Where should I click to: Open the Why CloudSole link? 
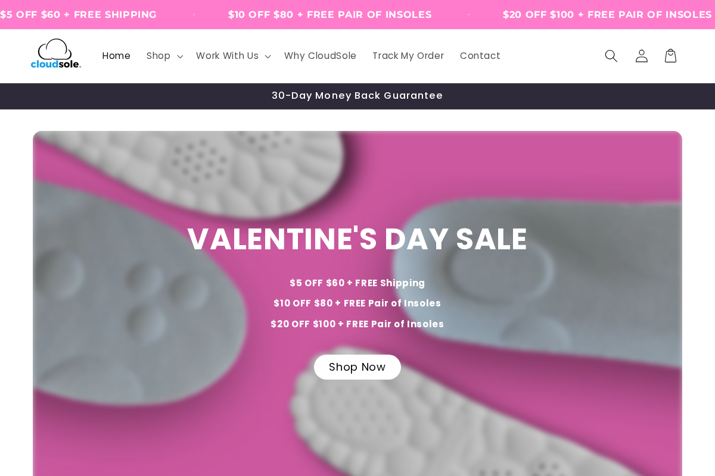pos(321,56)
